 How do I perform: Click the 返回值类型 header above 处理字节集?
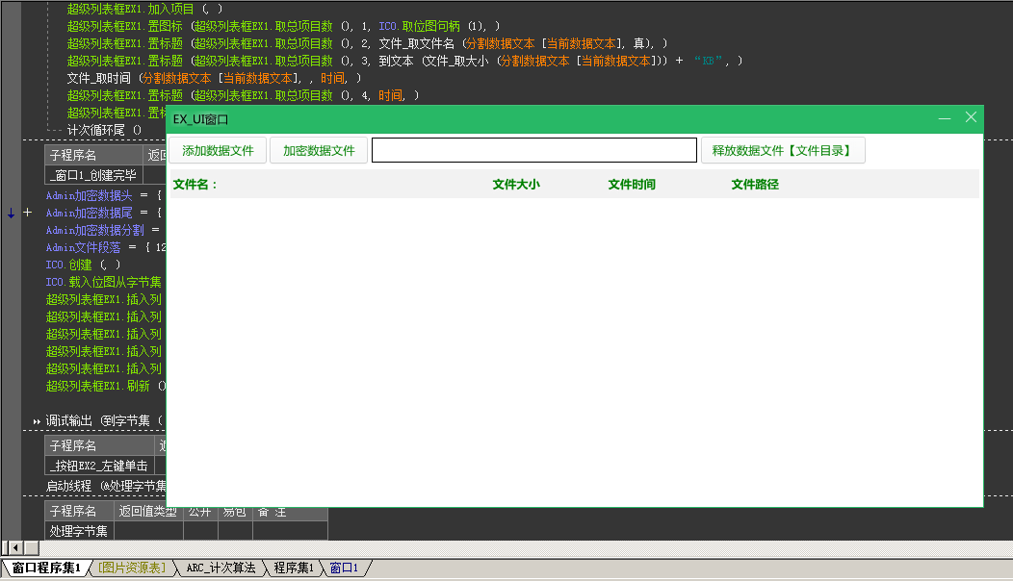pyautogui.click(x=148, y=512)
